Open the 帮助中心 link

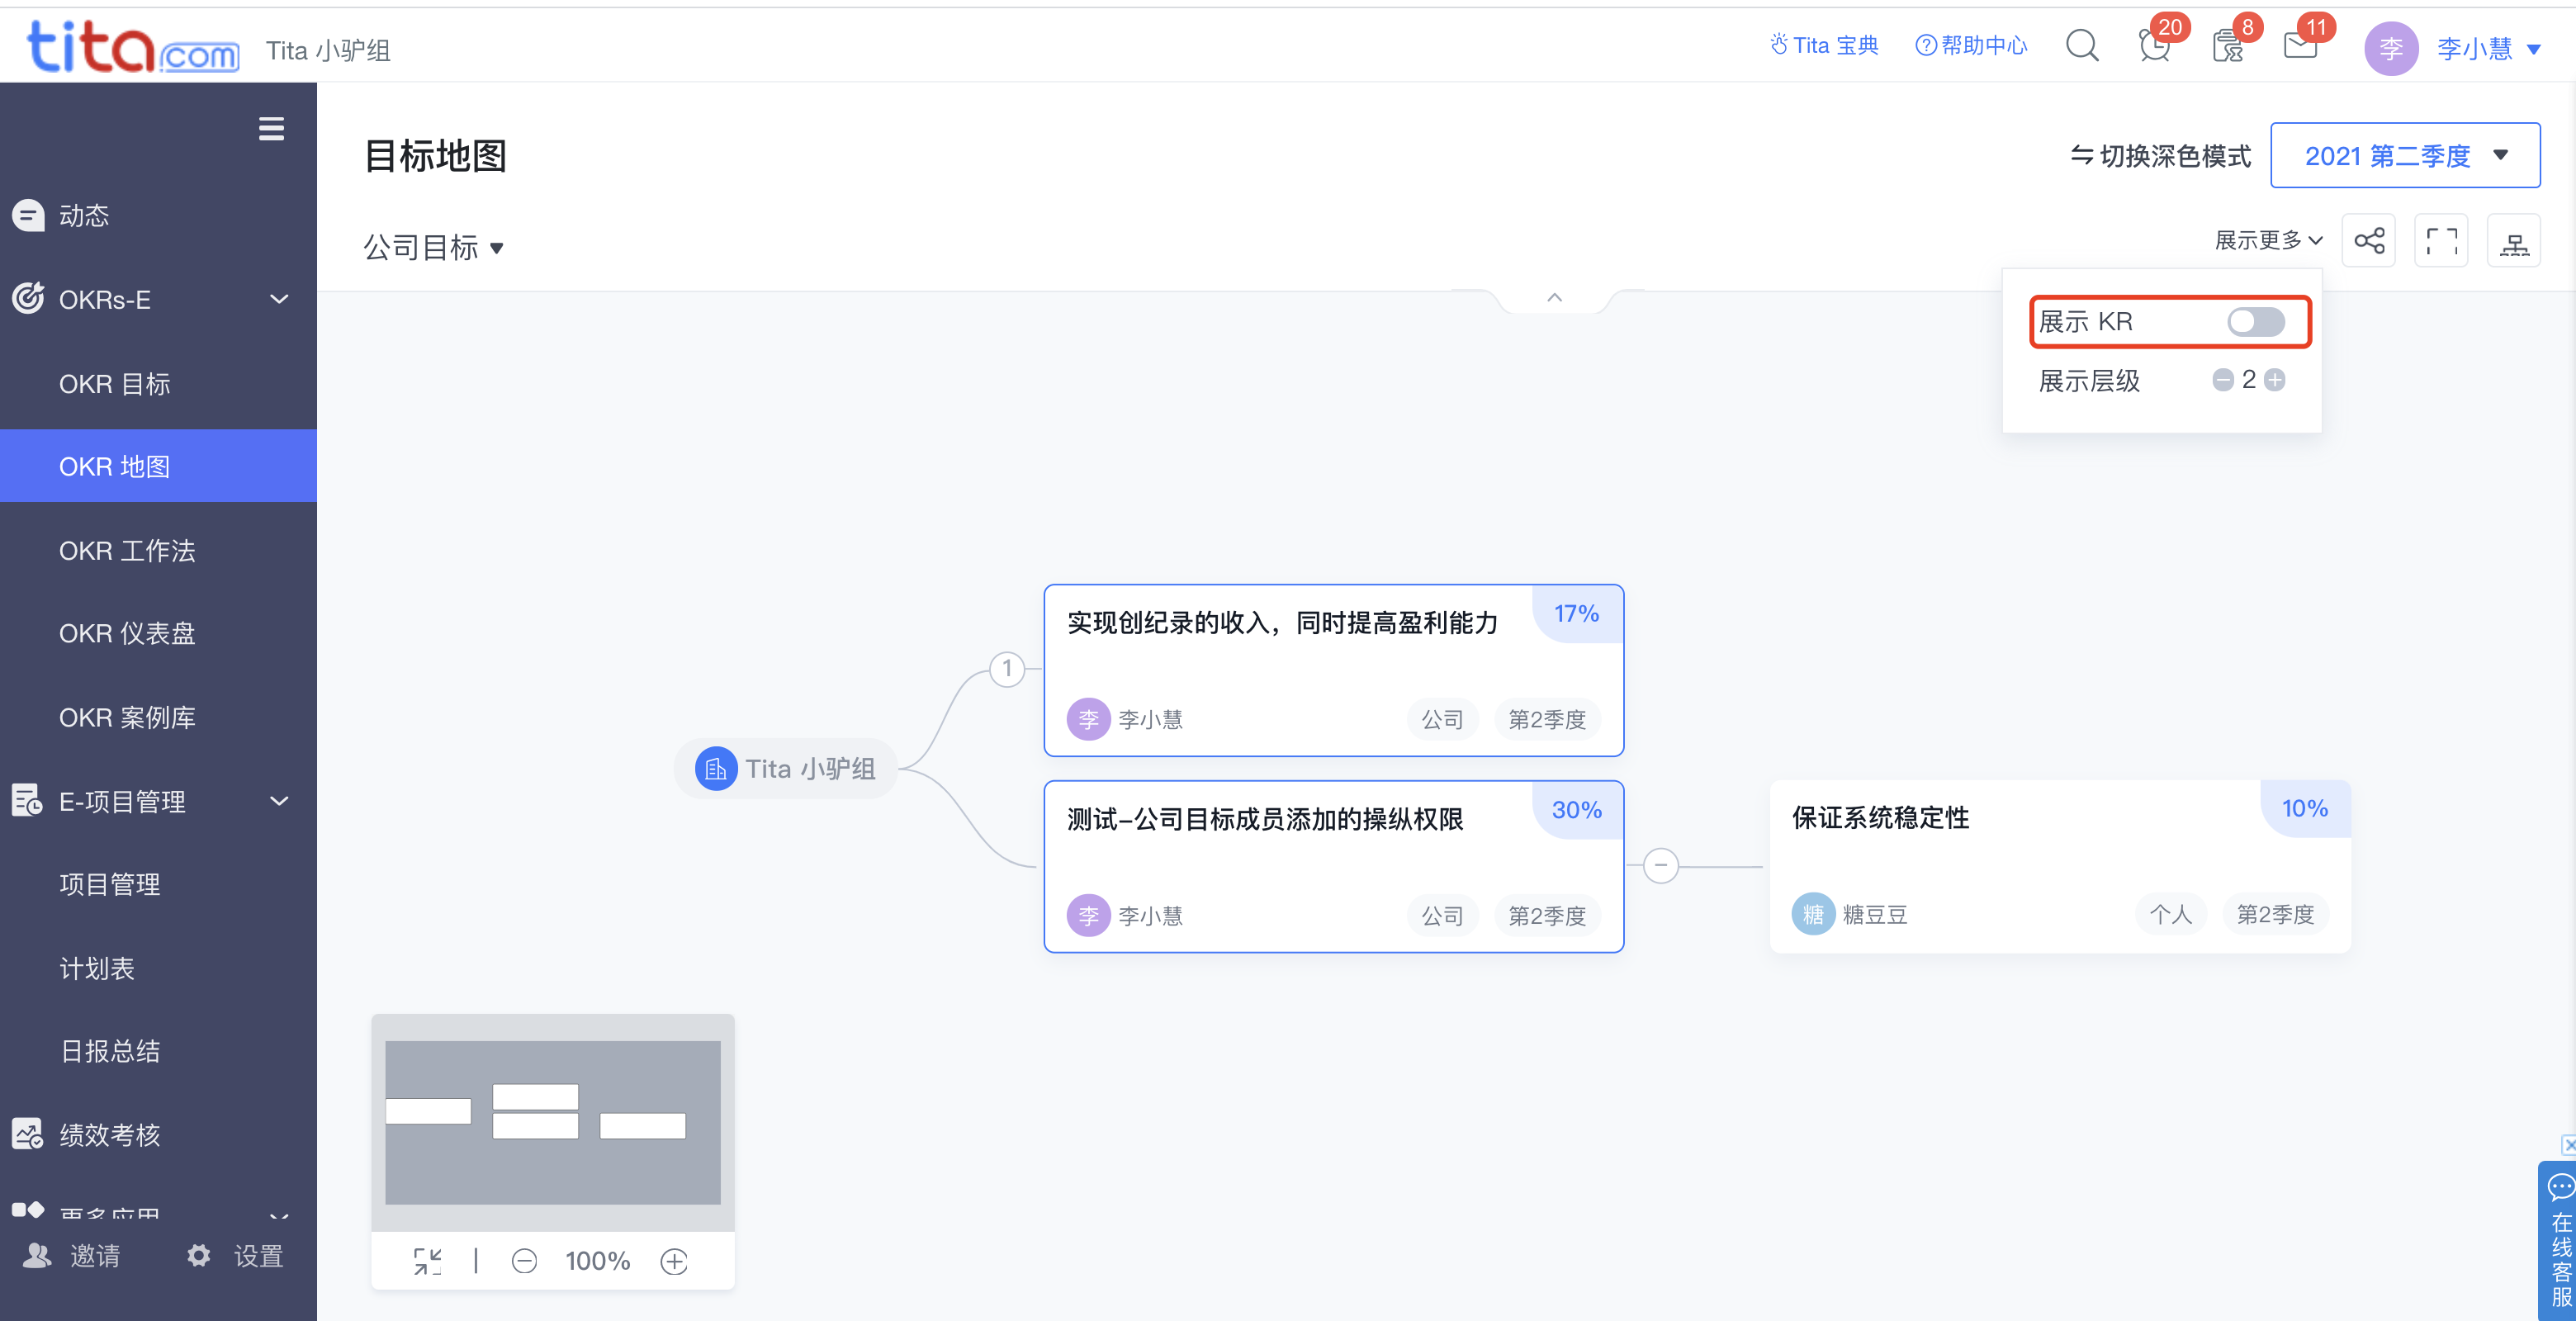point(1970,45)
